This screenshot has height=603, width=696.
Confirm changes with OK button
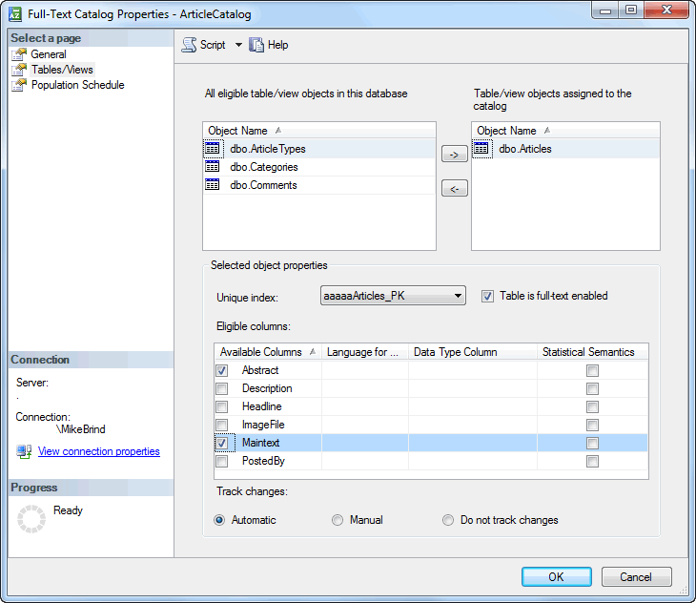pyautogui.click(x=556, y=576)
